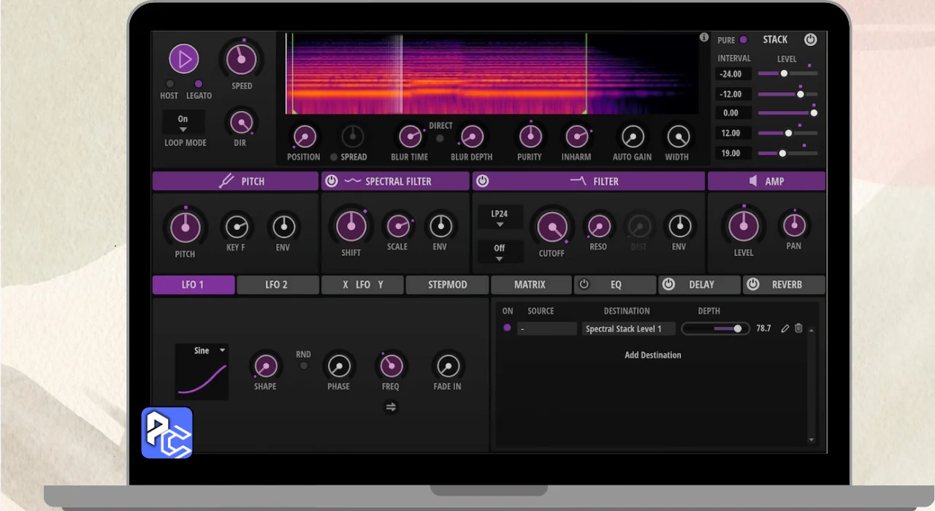Delete the modulation row with trash icon

(x=798, y=328)
